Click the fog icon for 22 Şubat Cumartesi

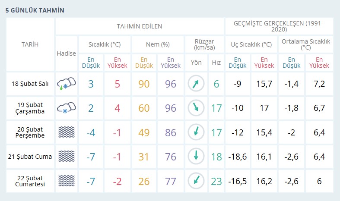pos(66,180)
